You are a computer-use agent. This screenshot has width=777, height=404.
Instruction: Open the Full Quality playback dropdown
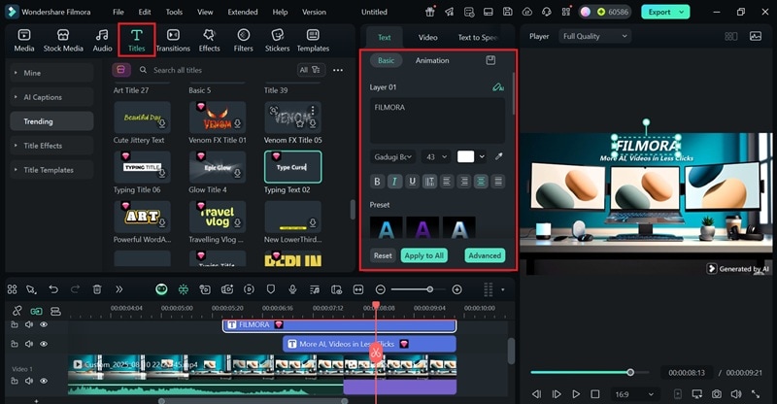click(x=595, y=36)
